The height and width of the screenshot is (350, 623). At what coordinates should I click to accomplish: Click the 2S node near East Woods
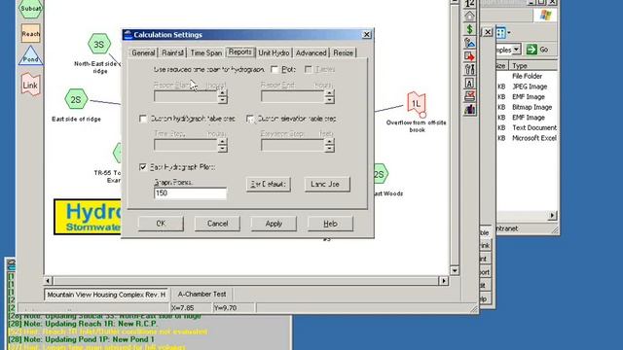point(380,174)
